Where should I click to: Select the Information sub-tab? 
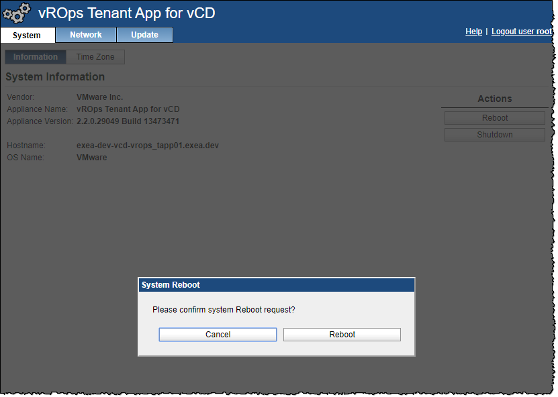tap(36, 57)
